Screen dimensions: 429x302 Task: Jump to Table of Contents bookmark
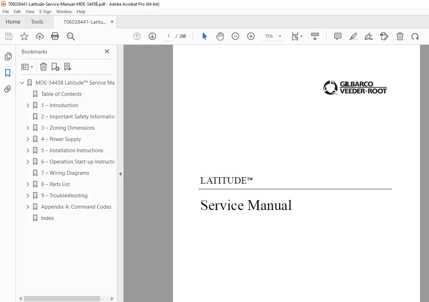point(61,94)
